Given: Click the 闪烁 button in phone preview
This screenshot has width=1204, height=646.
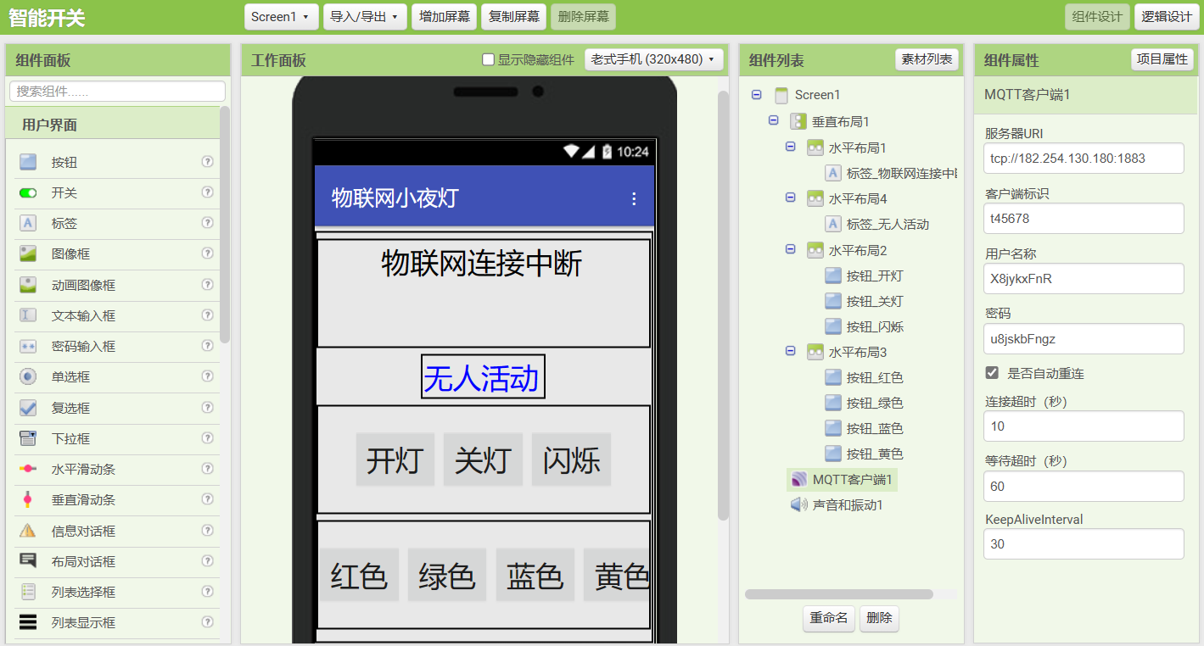Looking at the screenshot, I should [x=571, y=459].
